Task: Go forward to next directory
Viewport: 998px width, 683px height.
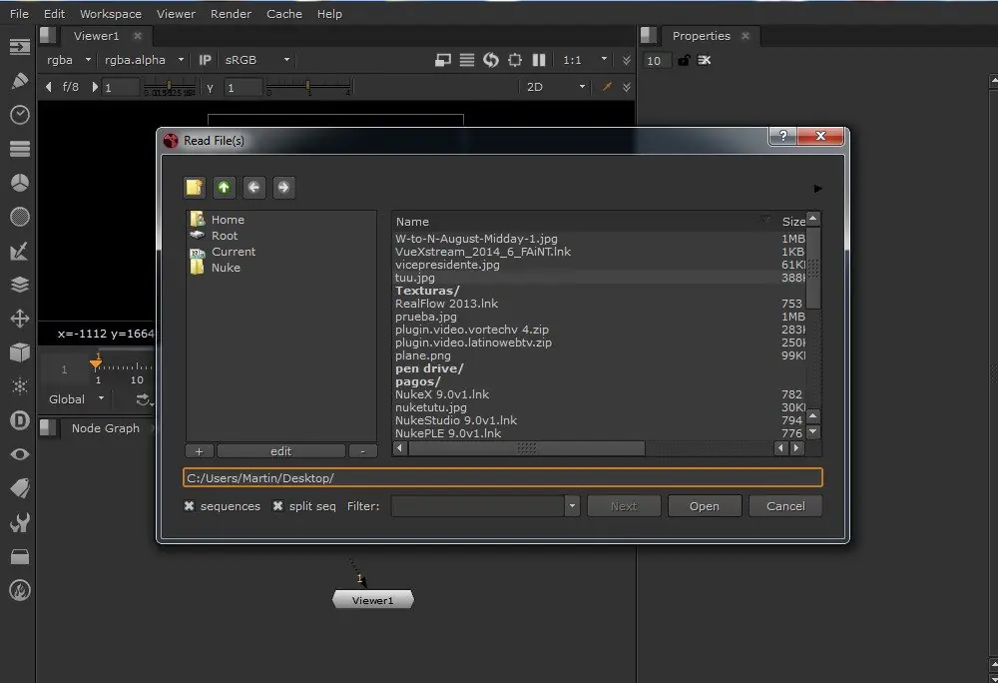Action: (283, 187)
